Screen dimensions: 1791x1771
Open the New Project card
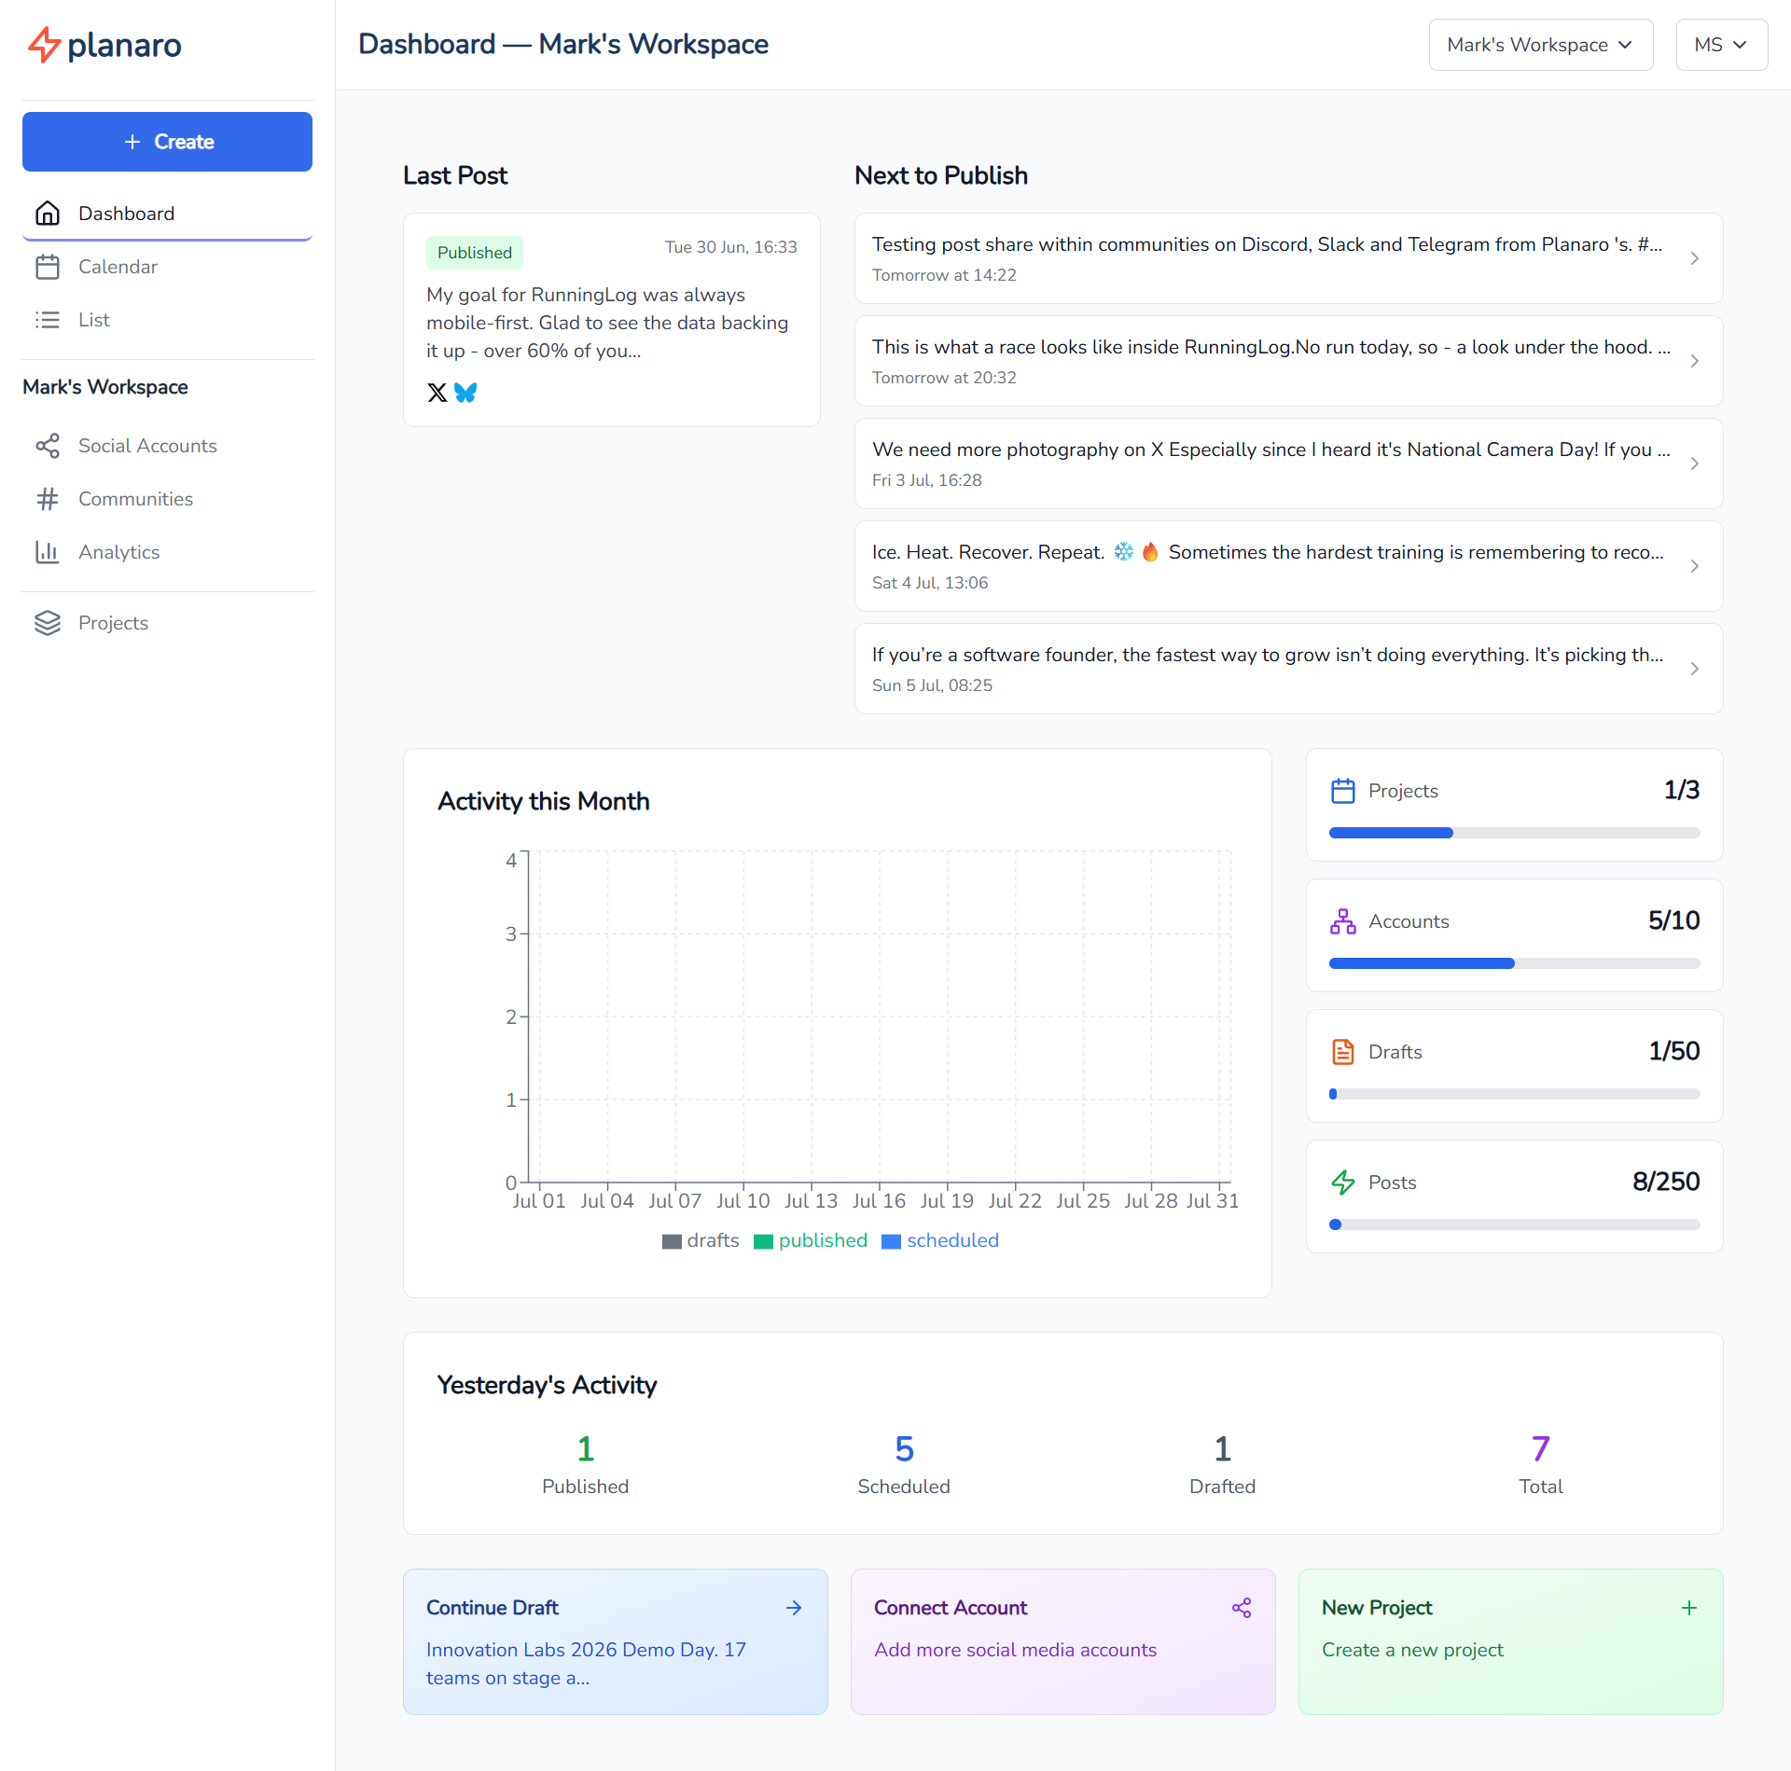[1511, 1641]
